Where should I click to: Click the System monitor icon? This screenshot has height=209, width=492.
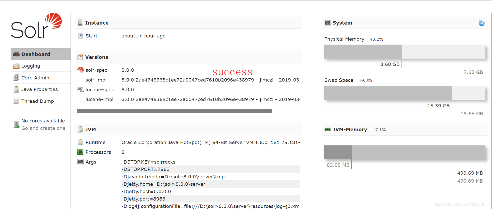click(x=327, y=23)
